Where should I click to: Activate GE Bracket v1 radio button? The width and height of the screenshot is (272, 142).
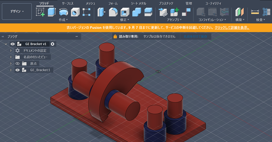52,44
